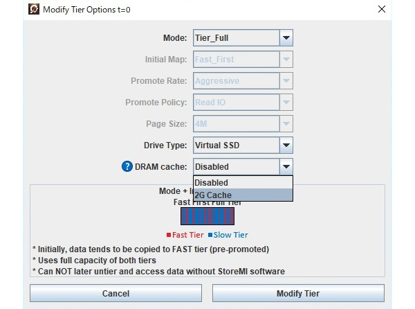Click the DRAM cache Disabled selected value field
415x309 pixels.
point(236,167)
